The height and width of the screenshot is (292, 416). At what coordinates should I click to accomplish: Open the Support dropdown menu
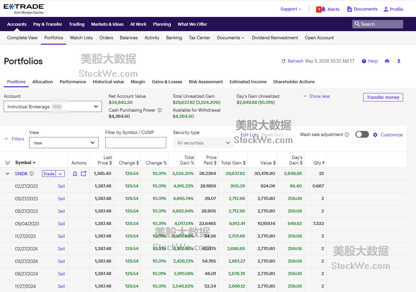tap(291, 9)
